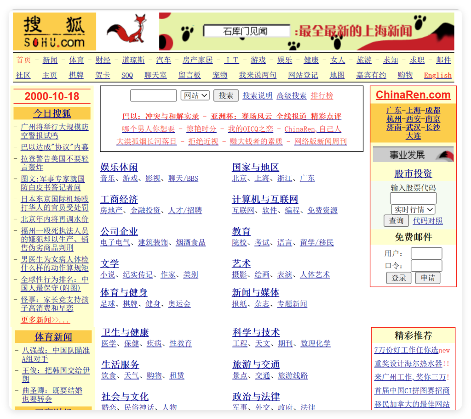Open the 计算机与互联网 category
This screenshot has width=471, height=419.
click(x=265, y=199)
